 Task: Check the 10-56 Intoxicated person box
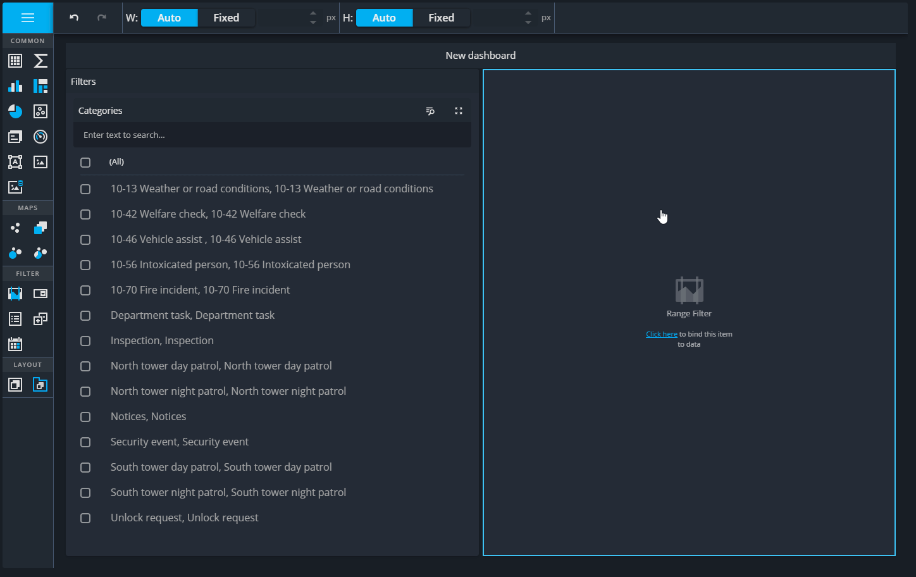pyautogui.click(x=85, y=265)
